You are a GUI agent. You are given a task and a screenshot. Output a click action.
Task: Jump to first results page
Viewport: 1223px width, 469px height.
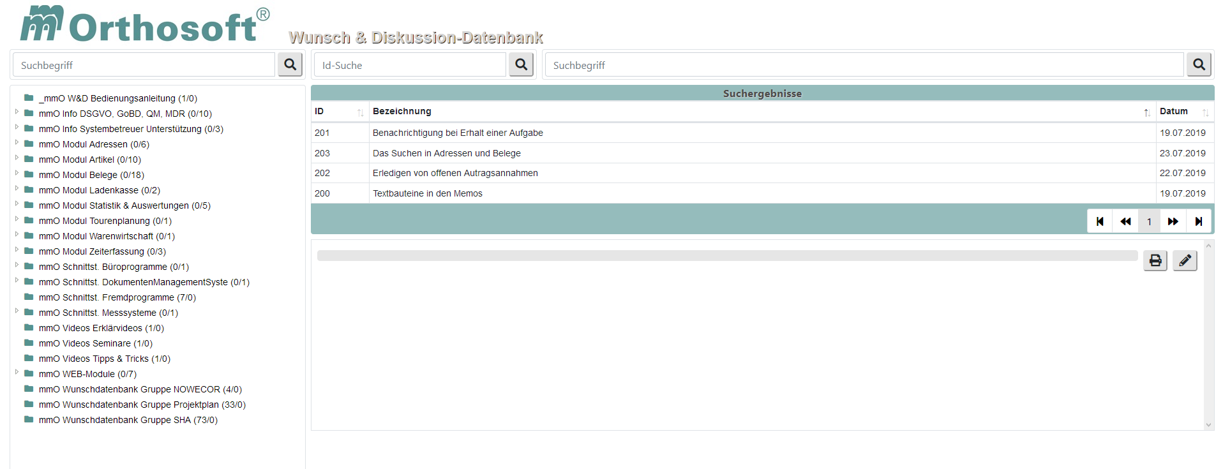(x=1100, y=221)
